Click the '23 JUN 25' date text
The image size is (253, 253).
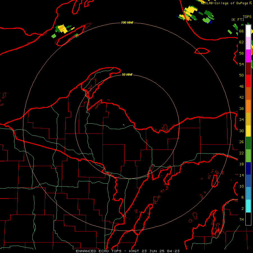153,251
